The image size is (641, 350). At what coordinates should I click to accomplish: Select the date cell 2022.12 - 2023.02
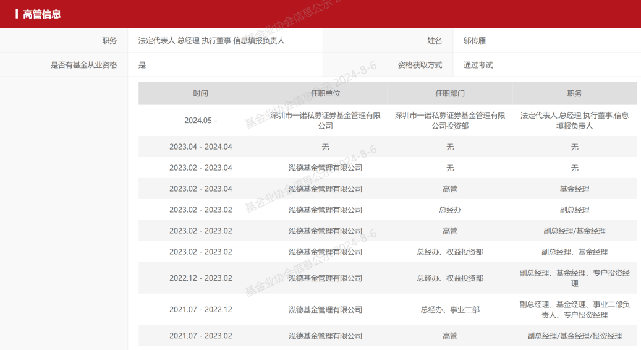201,278
